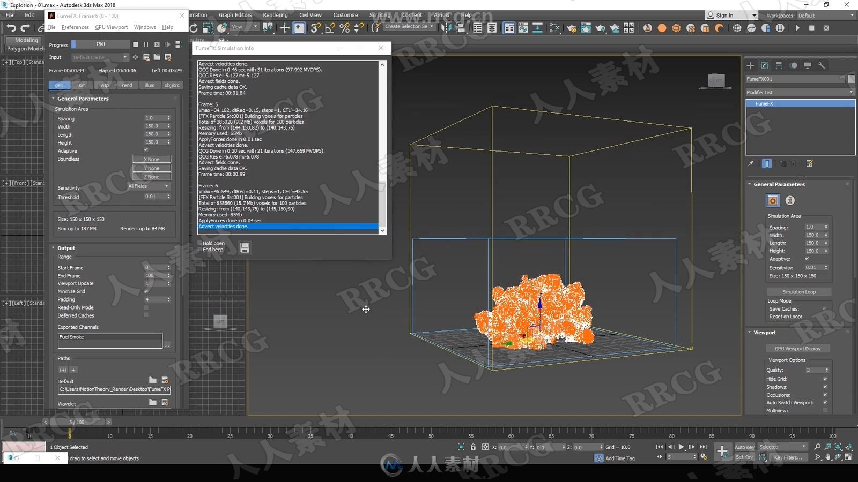Image resolution: width=858 pixels, height=482 pixels.
Task: Click the FumeFX Progress bar
Action: (100, 44)
